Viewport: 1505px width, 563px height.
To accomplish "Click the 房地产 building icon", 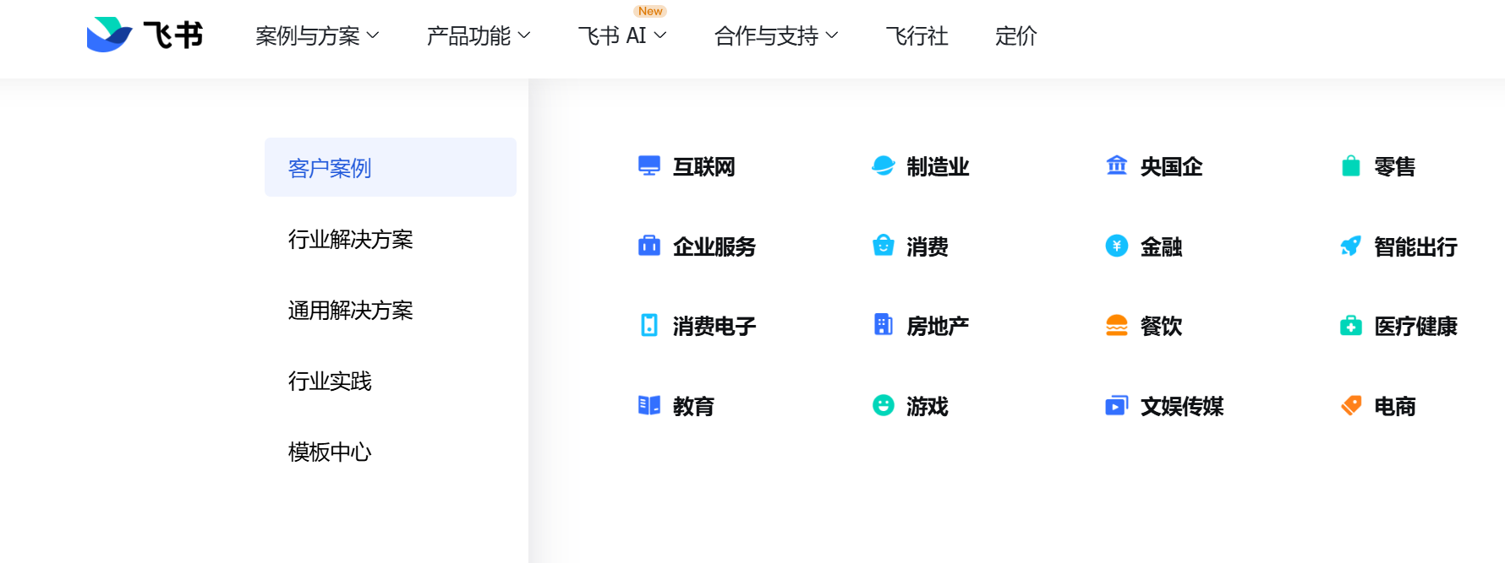I will click(884, 325).
